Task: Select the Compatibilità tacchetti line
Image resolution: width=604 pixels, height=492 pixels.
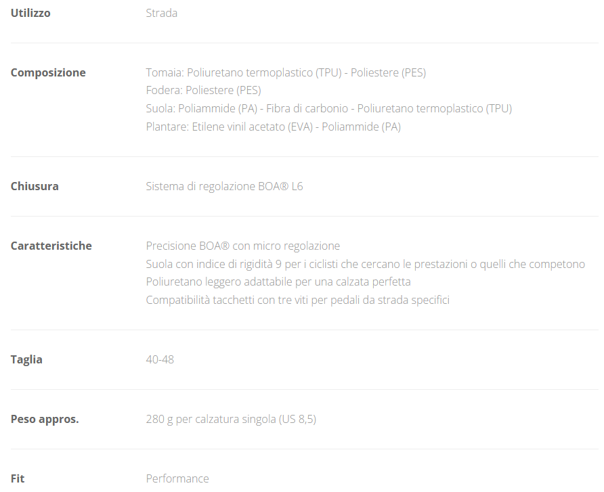Action: click(297, 300)
